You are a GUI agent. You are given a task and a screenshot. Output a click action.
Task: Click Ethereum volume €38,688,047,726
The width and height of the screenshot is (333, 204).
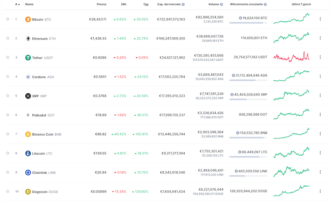pyautogui.click(x=210, y=36)
